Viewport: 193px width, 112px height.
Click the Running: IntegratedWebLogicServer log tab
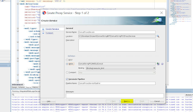pyautogui.click(x=26, y=91)
